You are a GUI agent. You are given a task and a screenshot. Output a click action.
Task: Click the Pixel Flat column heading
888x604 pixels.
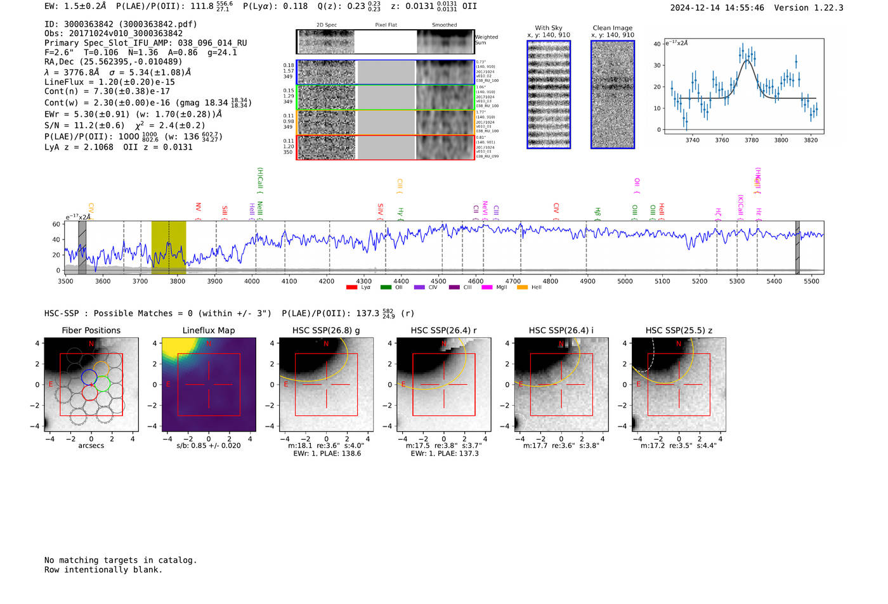pyautogui.click(x=386, y=25)
